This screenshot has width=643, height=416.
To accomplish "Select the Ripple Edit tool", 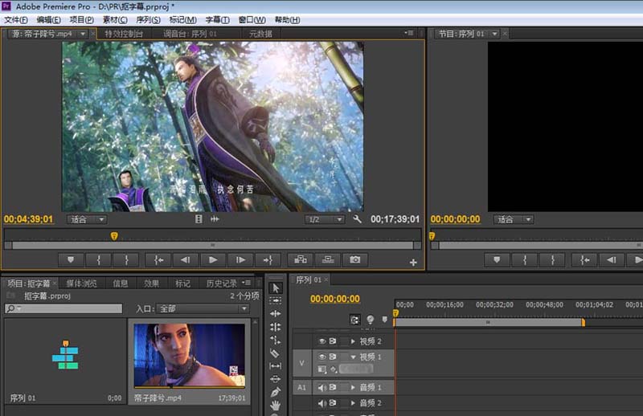I will (x=276, y=313).
